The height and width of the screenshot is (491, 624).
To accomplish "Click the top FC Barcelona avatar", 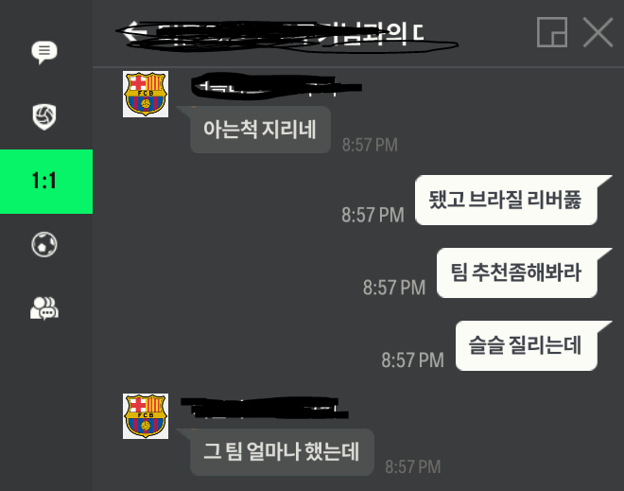I will pyautogui.click(x=146, y=94).
